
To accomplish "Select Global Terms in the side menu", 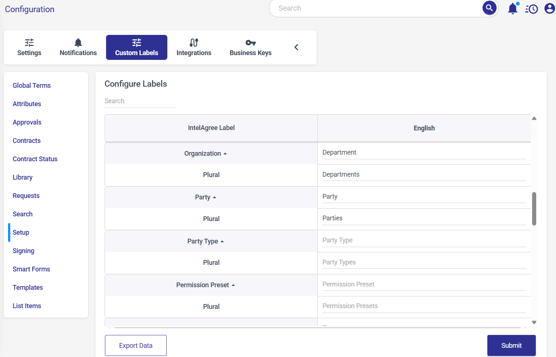I will click(x=32, y=86).
